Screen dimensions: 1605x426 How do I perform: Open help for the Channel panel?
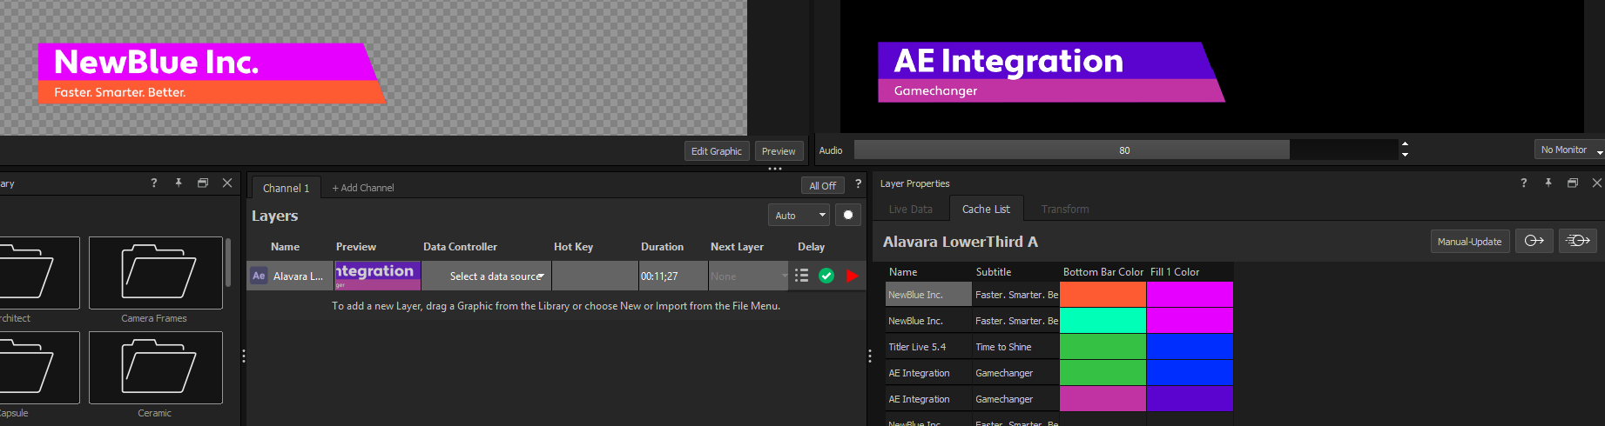pos(858,183)
